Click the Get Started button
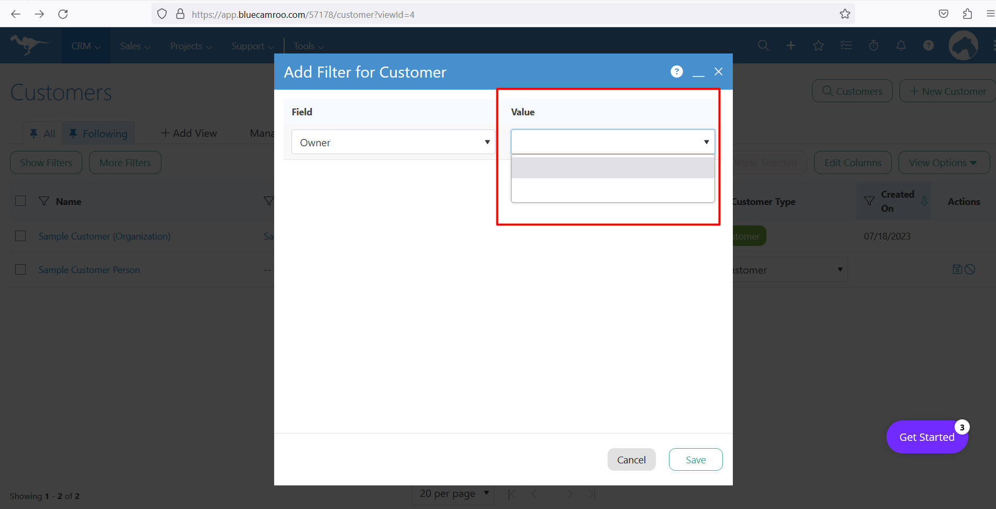 [x=926, y=437]
